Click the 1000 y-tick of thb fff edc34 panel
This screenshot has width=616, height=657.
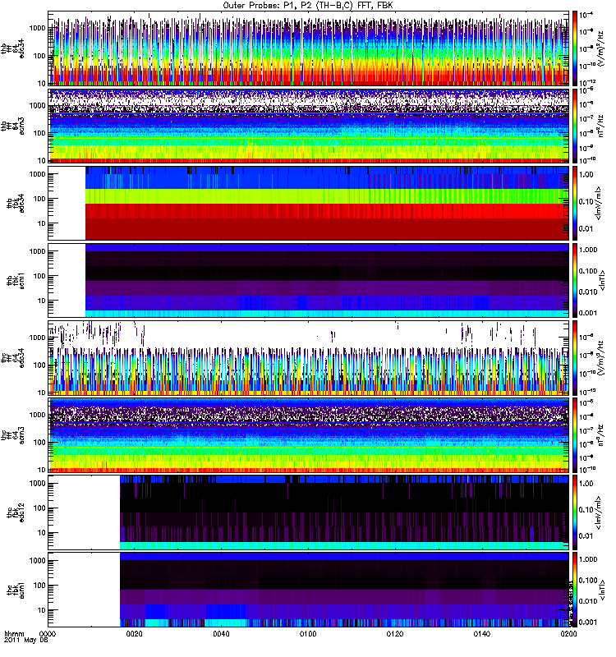[37, 28]
